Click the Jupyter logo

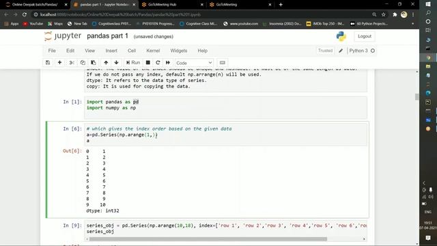pos(63,36)
